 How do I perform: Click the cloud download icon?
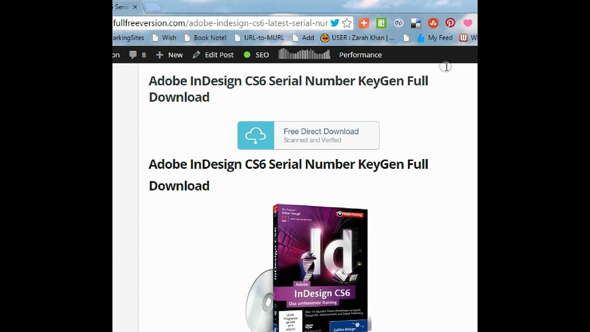coord(256,136)
